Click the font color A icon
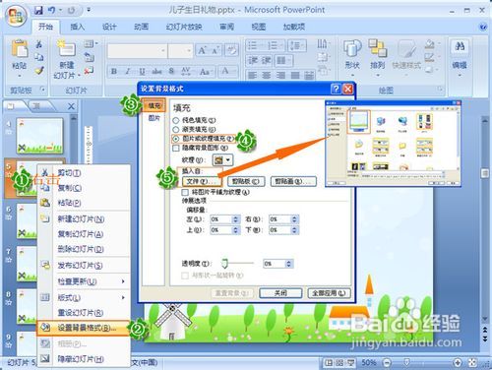The height and width of the screenshot is (370, 492). click(x=225, y=71)
